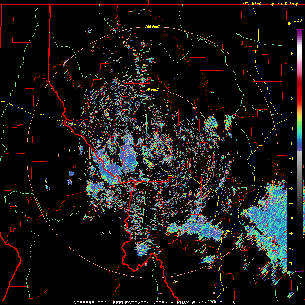The image size is (305, 305).
Task: Click the -5 value on color scale
Action: click(291, 219)
